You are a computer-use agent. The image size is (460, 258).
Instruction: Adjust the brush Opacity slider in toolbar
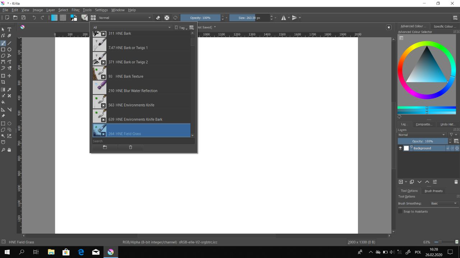pos(201,18)
